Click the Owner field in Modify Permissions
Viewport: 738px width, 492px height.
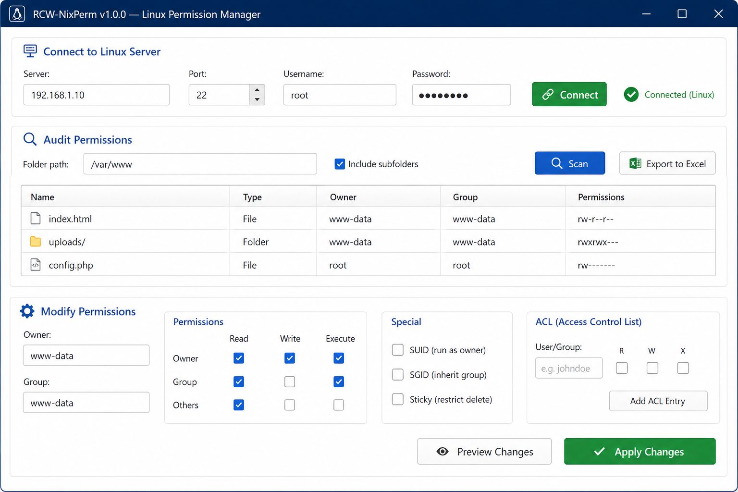(86, 355)
